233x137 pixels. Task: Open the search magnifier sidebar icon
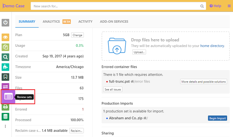coord(6,57)
